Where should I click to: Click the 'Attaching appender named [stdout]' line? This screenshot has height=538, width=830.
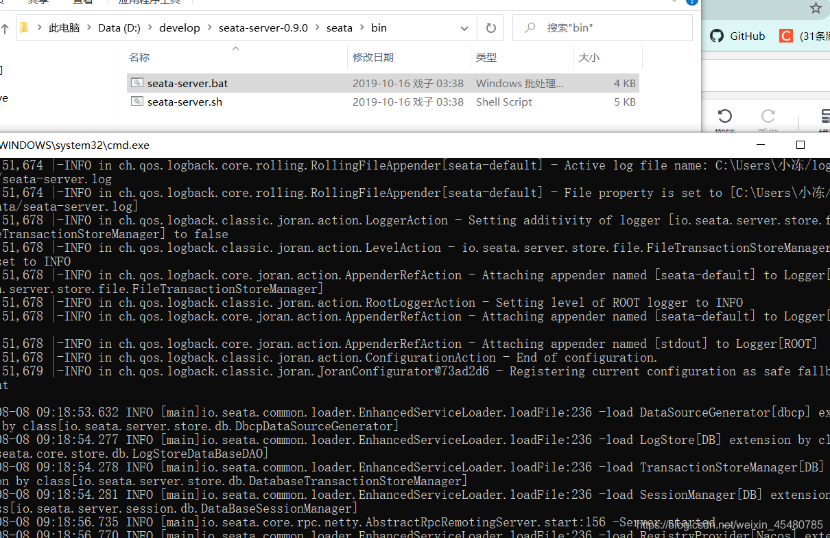coord(410,344)
